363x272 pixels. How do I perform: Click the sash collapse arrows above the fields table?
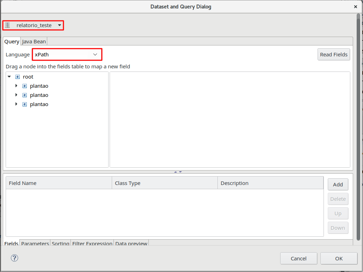click(x=178, y=172)
